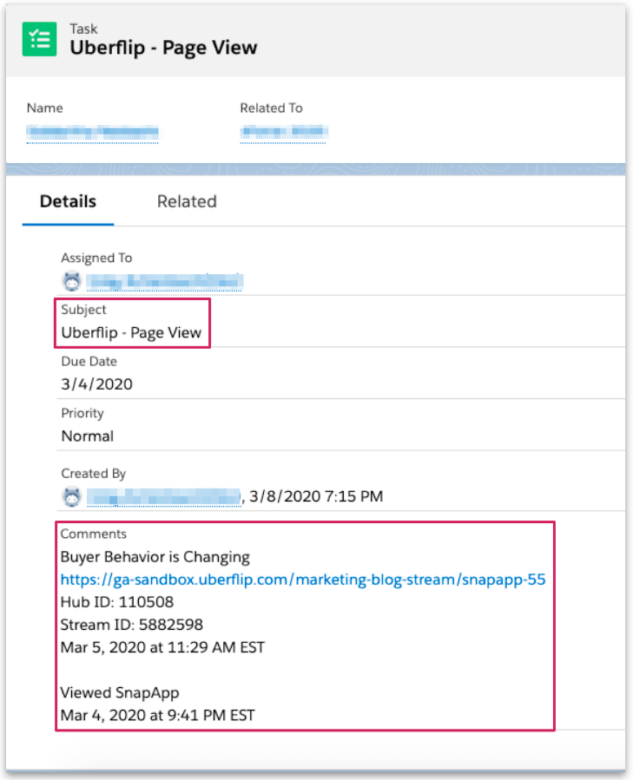The height and width of the screenshot is (780, 633).
Task: Click the Due Date field label
Action: click(x=89, y=361)
